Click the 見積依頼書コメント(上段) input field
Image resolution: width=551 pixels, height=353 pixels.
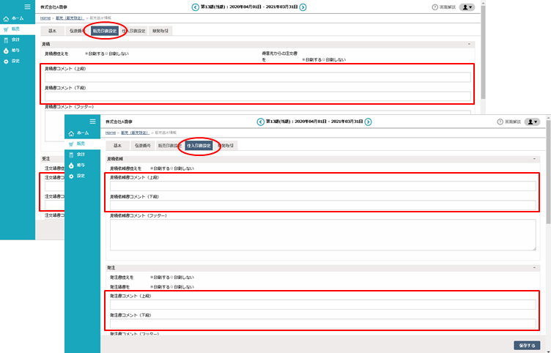point(323,186)
